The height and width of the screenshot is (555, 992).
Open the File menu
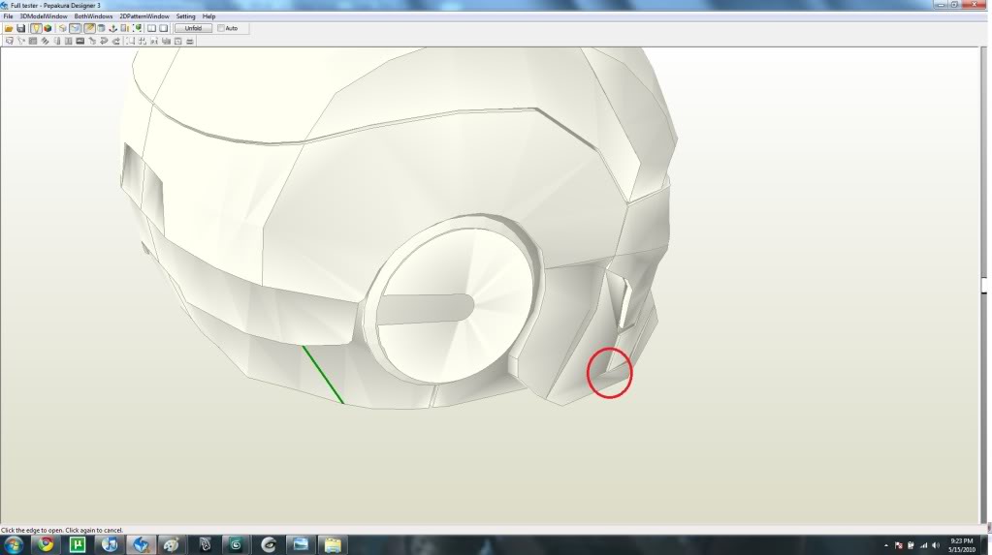[8, 16]
